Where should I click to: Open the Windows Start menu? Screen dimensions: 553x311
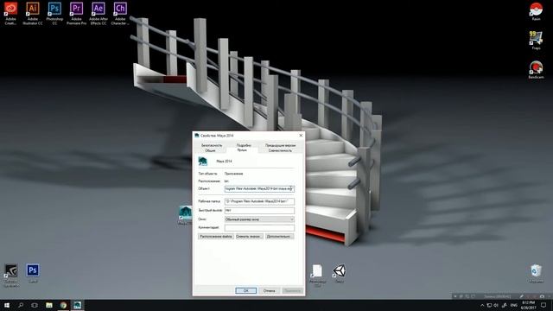[x=7, y=305]
